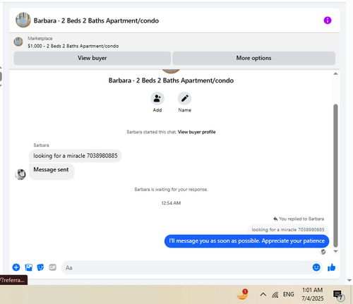Click the quoted reply 'looking for a miracle'

click(x=288, y=229)
